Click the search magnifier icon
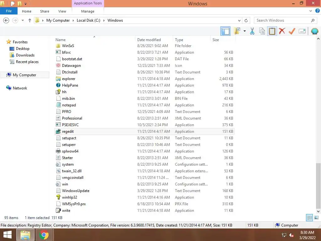The width and height of the screenshot is (321, 241). [x=313, y=20]
